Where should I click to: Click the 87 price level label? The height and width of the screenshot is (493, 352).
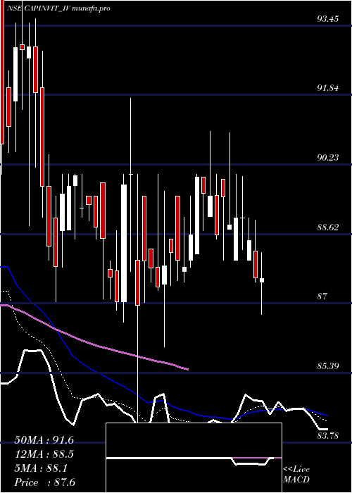[322, 297]
